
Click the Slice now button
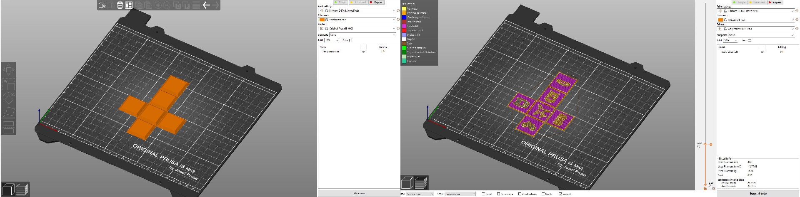[x=359, y=193]
